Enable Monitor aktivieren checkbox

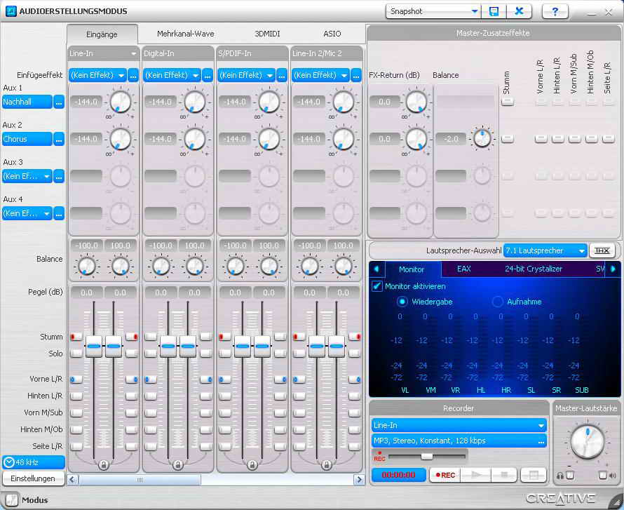pyautogui.click(x=377, y=286)
